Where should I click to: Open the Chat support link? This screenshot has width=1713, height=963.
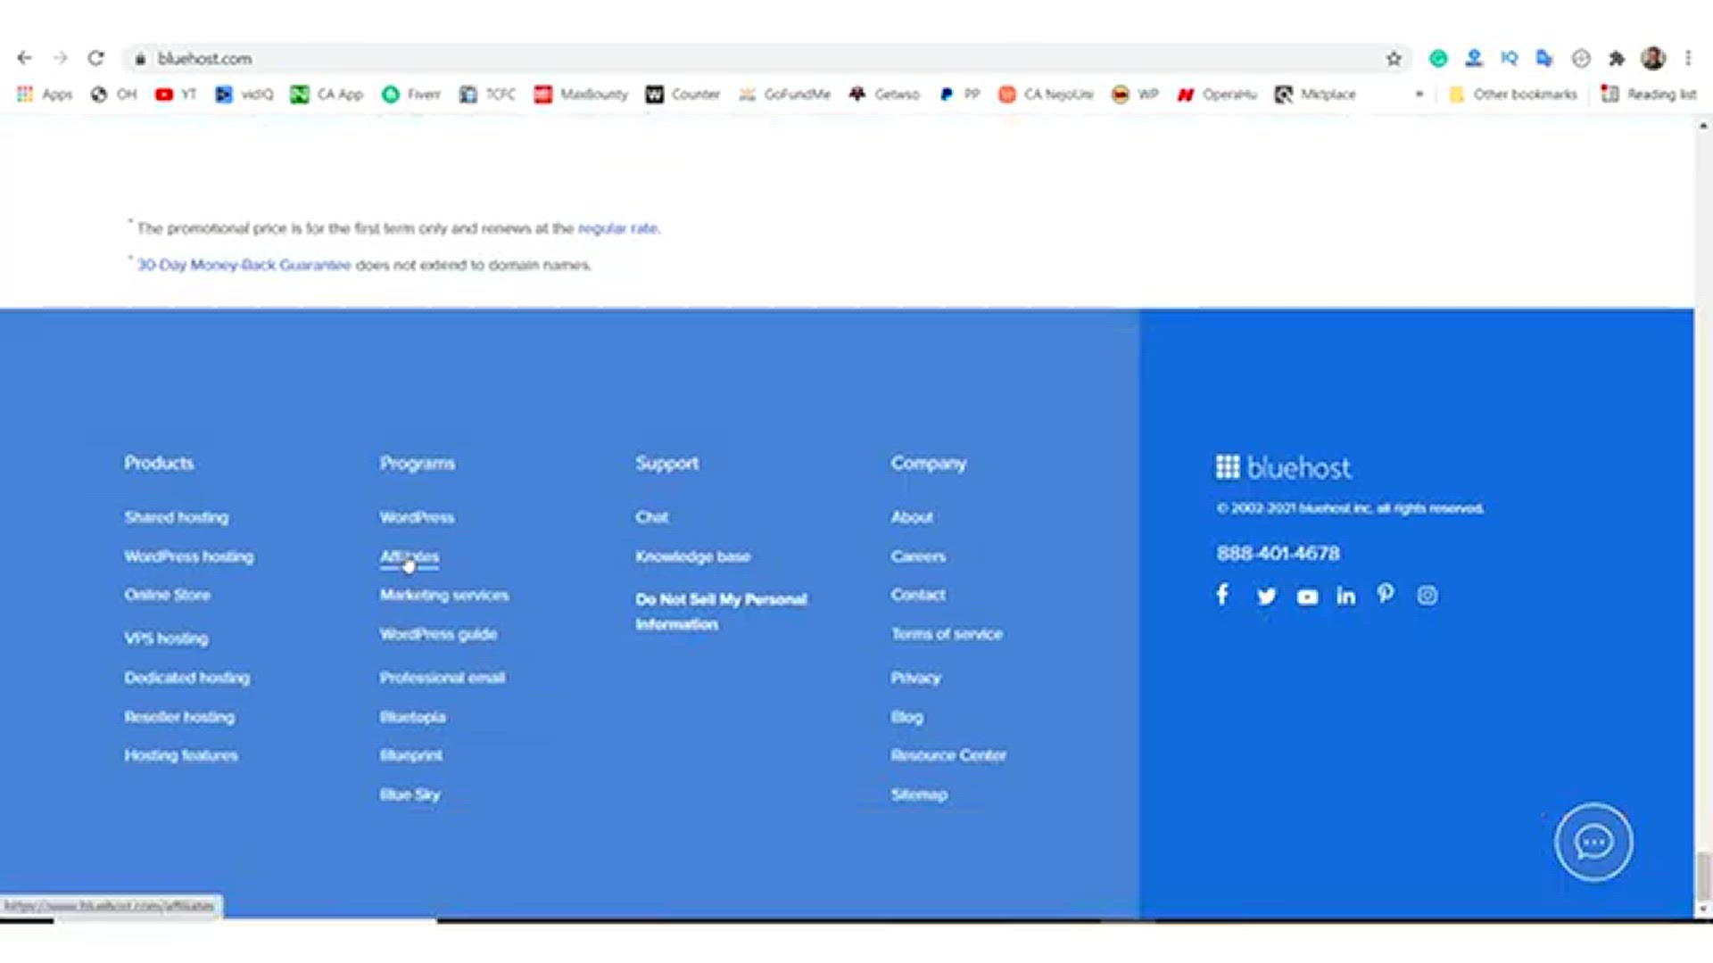click(x=652, y=517)
